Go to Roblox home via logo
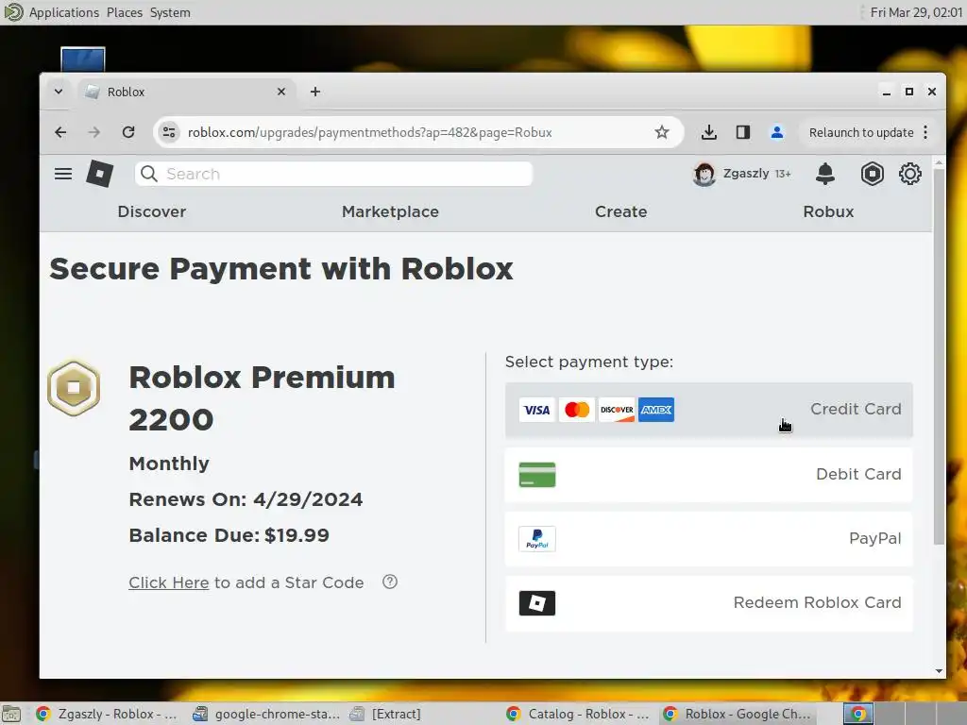 pyautogui.click(x=100, y=174)
